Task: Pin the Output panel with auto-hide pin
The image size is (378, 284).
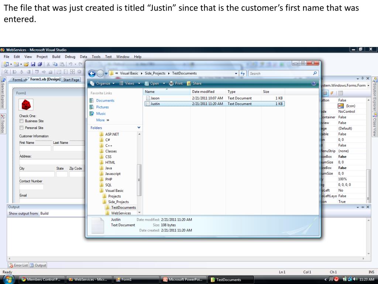Action: pos(362,207)
